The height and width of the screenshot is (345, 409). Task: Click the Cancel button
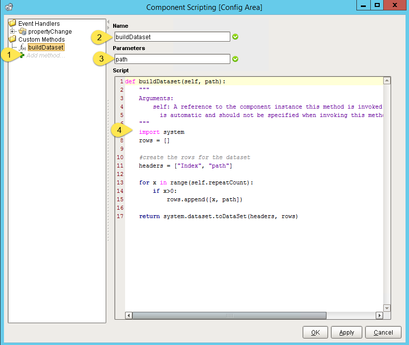[383, 332]
